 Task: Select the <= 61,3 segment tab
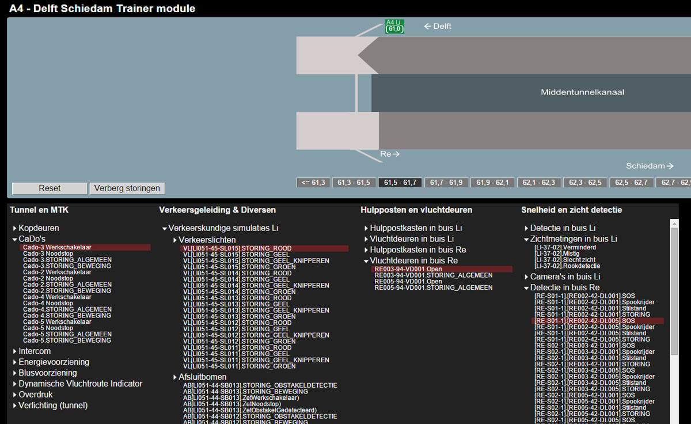point(314,183)
